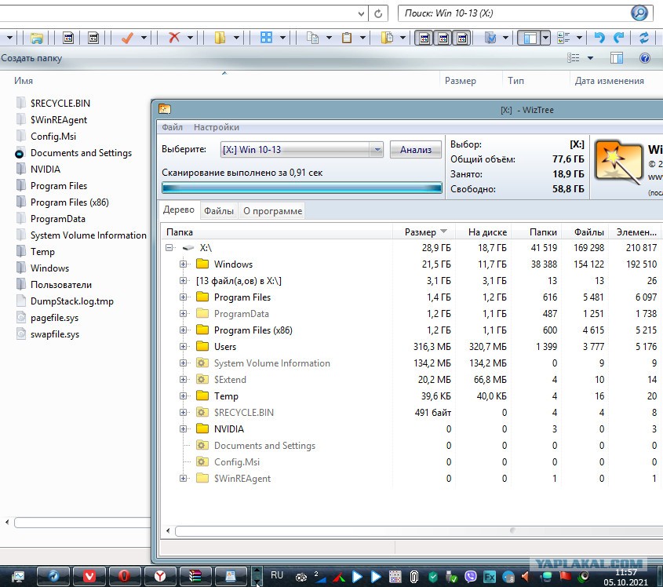Click the open folder icon in the Explorer toolbar

tap(37, 38)
